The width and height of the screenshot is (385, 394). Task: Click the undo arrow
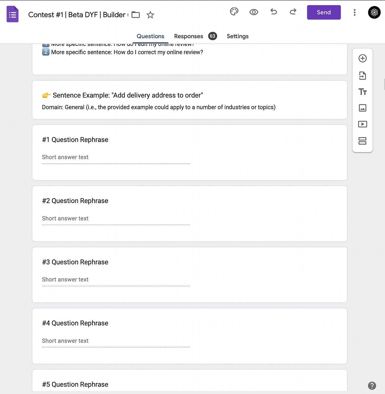pyautogui.click(x=273, y=12)
